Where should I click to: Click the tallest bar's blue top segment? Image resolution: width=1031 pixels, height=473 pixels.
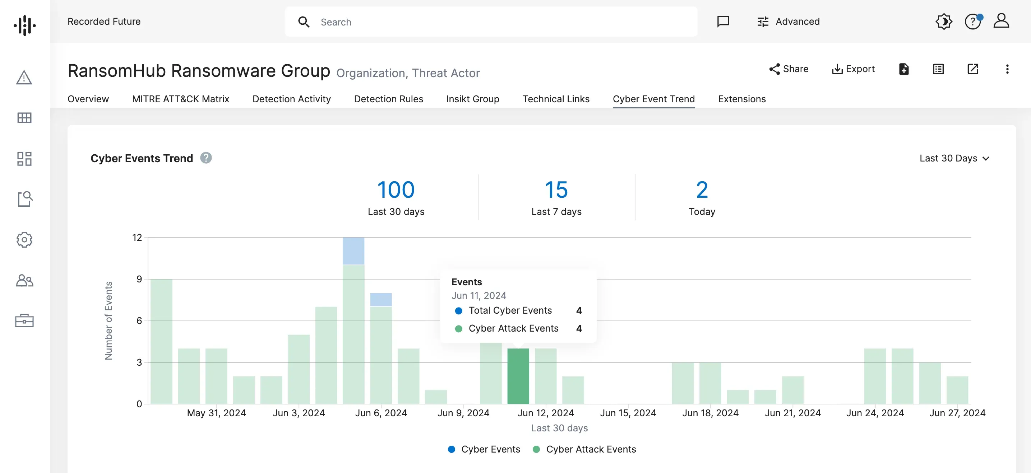tap(353, 251)
